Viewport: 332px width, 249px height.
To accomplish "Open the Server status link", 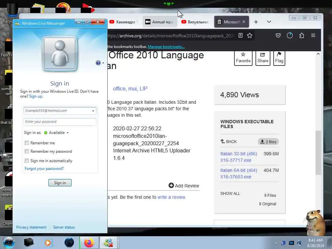I will tap(64, 227).
